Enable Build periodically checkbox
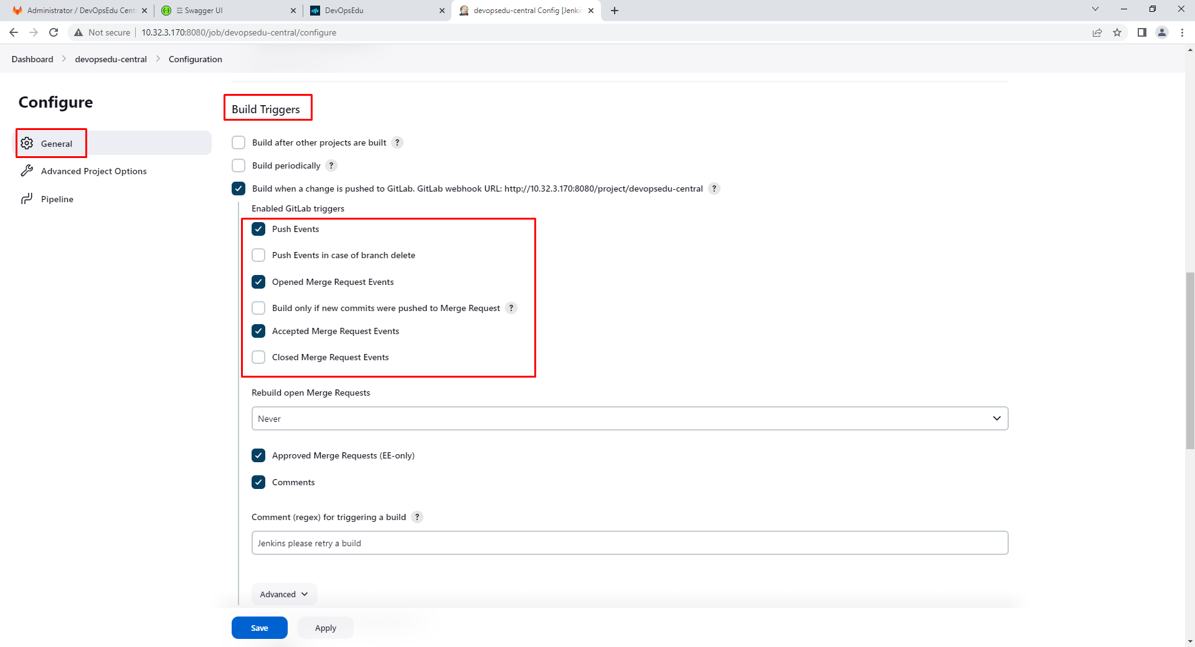 [x=239, y=165]
